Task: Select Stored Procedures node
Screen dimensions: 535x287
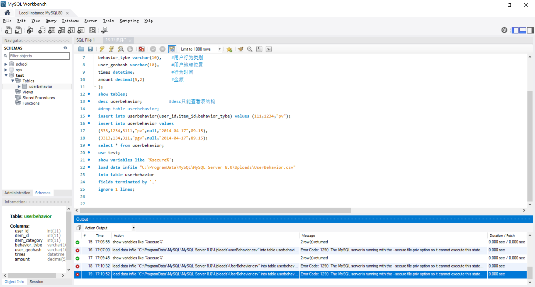Action: (39, 98)
